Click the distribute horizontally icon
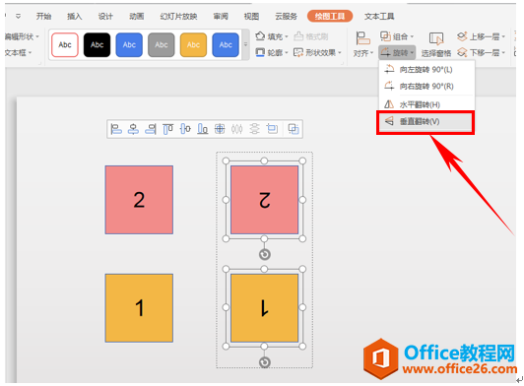This screenshot has height=386, width=524. (237, 129)
